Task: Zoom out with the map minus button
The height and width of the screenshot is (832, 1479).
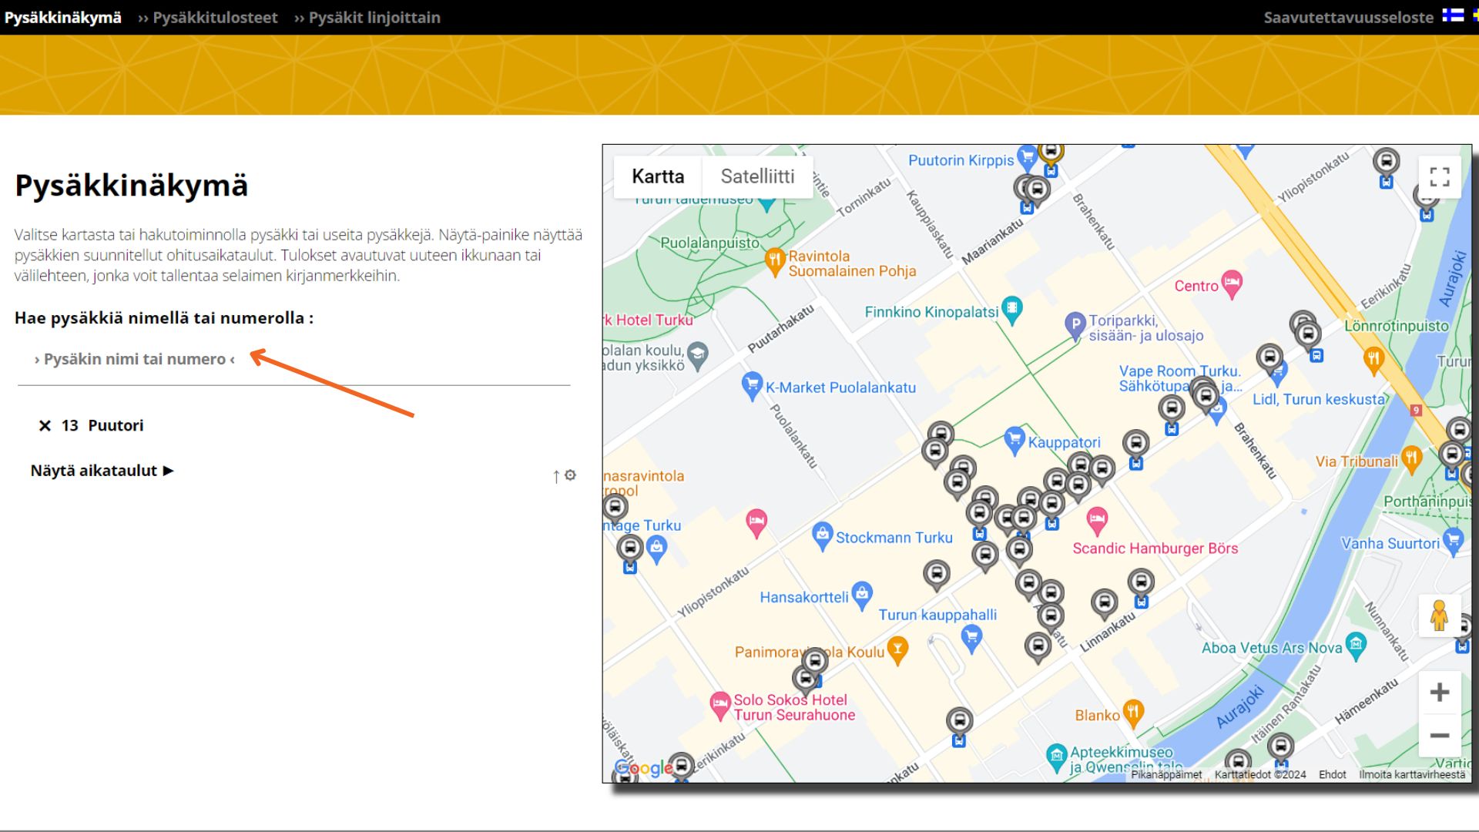Action: pos(1439,736)
